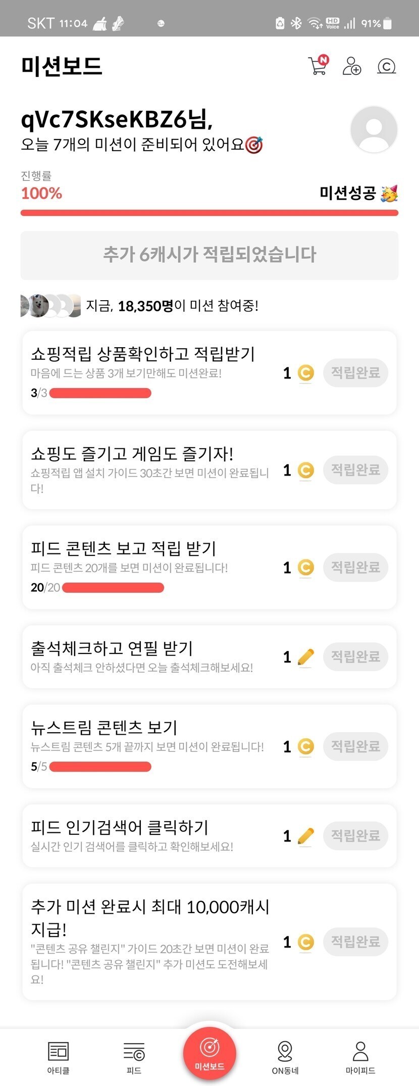Tap the default profile avatar
Viewport: 419px width, 1086px height.
[374, 129]
